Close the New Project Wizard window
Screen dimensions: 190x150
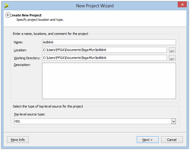pos(182,5)
